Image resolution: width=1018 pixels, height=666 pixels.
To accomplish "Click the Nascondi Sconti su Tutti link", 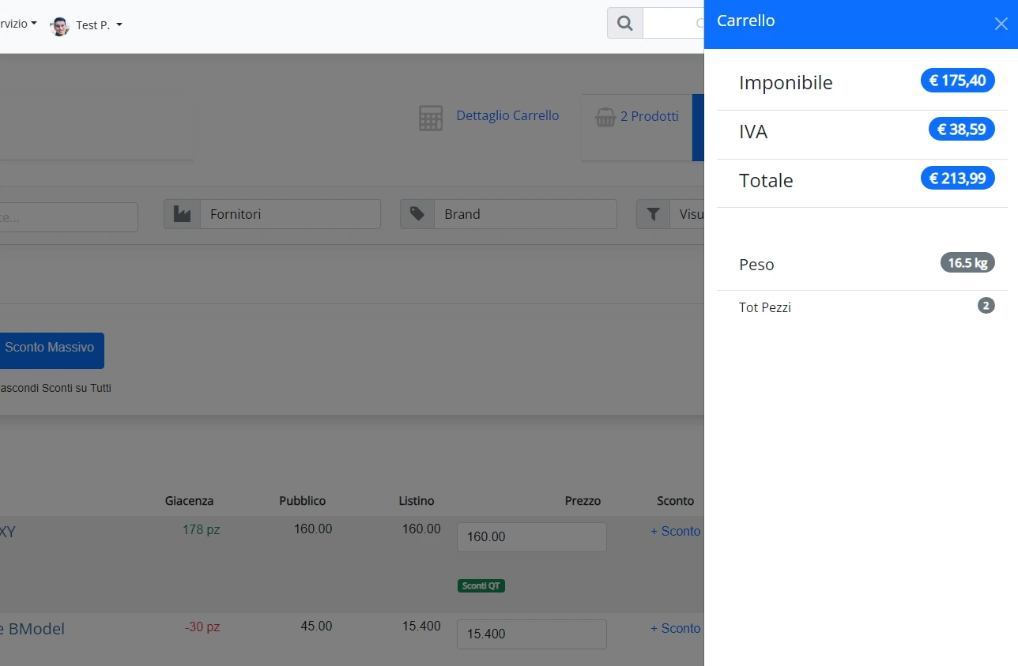I will pos(55,388).
